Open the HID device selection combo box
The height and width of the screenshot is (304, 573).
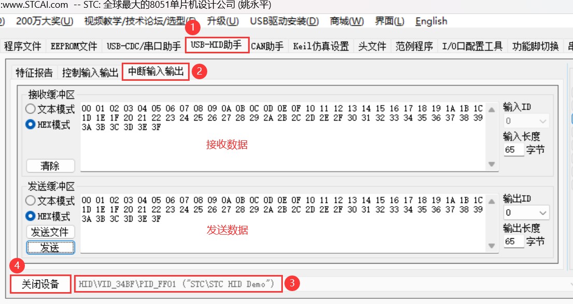point(324,284)
